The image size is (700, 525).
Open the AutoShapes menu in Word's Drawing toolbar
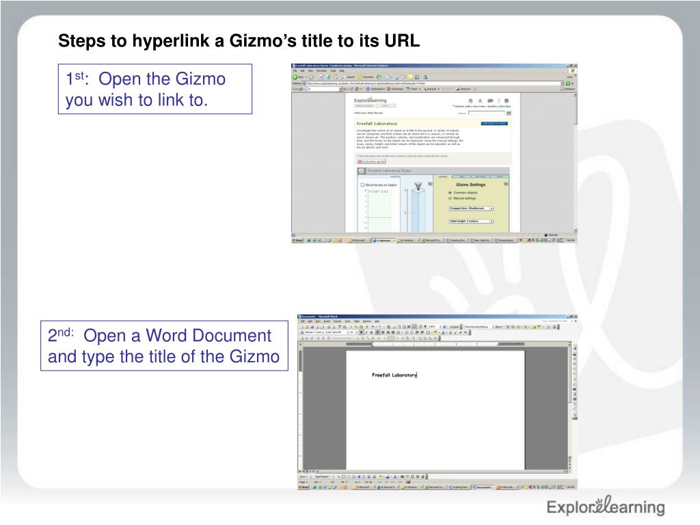322,476
